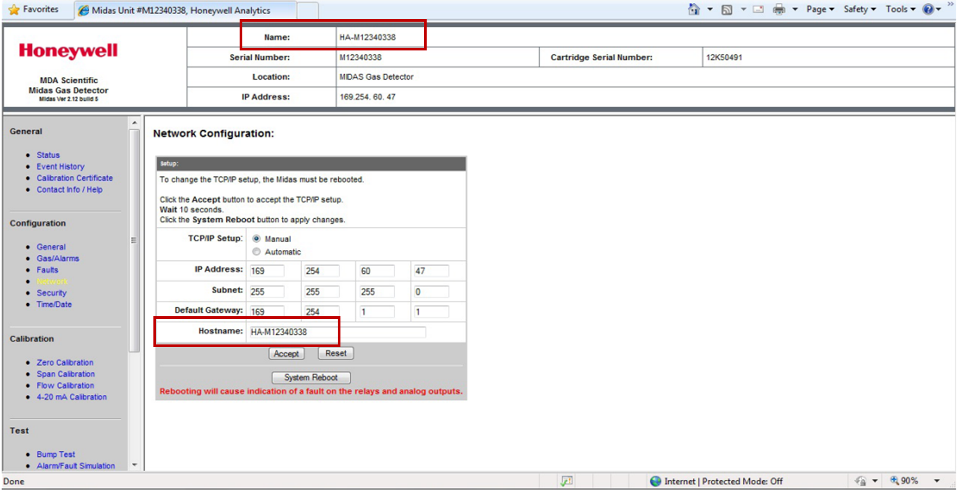This screenshot has height=492, width=959.
Task: Click the sidebar scrollbar up arrow
Action: (x=134, y=123)
